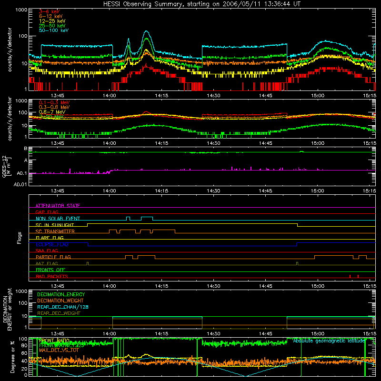This screenshot has width=381, height=381.
Task: Click the REAR_DEC_WEIGHT legend label
Action: click(x=59, y=313)
